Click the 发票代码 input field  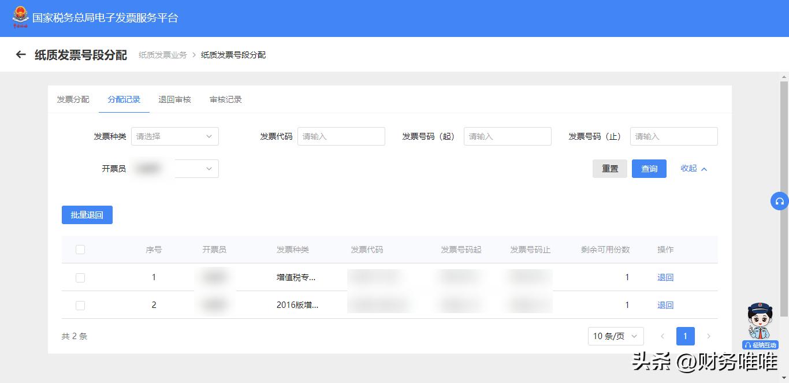pos(341,136)
